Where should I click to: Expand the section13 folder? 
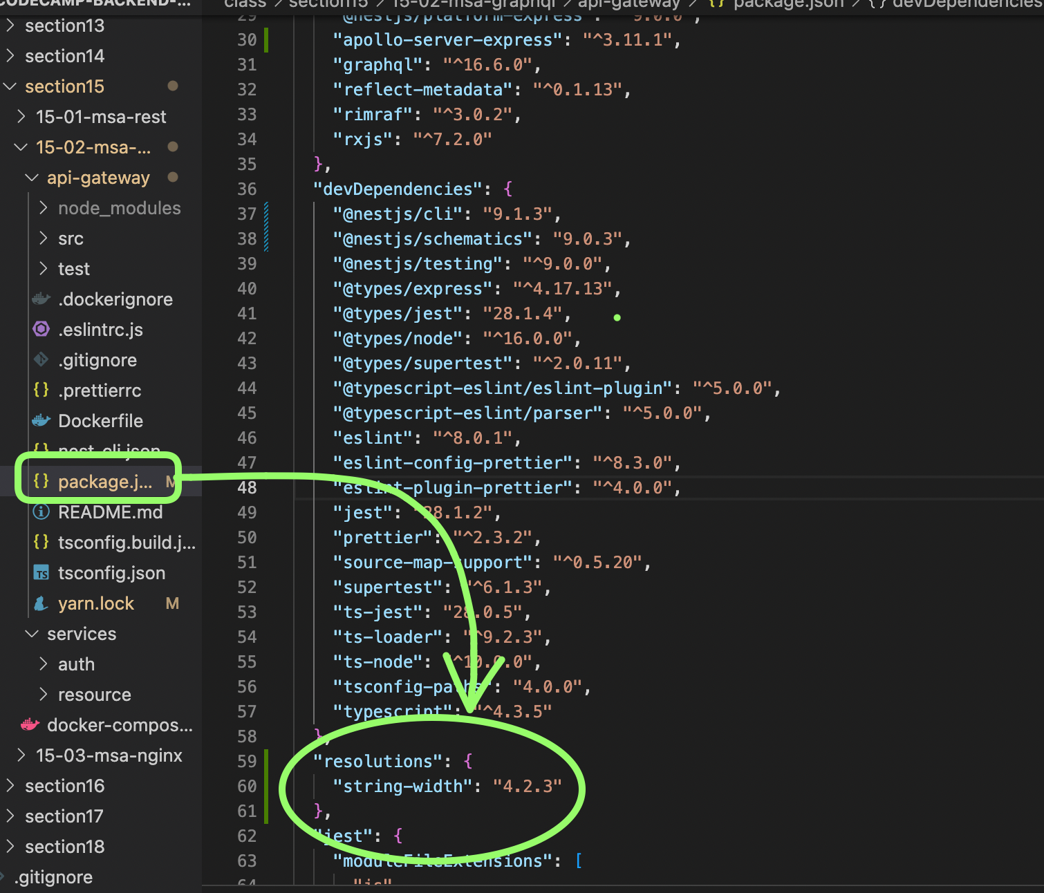pyautogui.click(x=10, y=26)
